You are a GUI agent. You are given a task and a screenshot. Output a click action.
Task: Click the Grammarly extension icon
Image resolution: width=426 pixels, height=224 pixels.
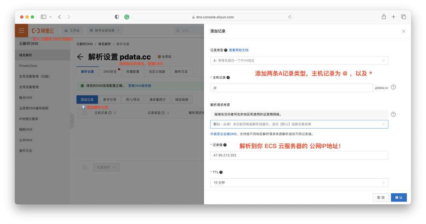[x=127, y=17]
